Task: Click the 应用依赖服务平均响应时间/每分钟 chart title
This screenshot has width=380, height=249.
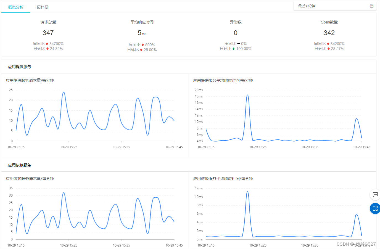Action: point(223,179)
